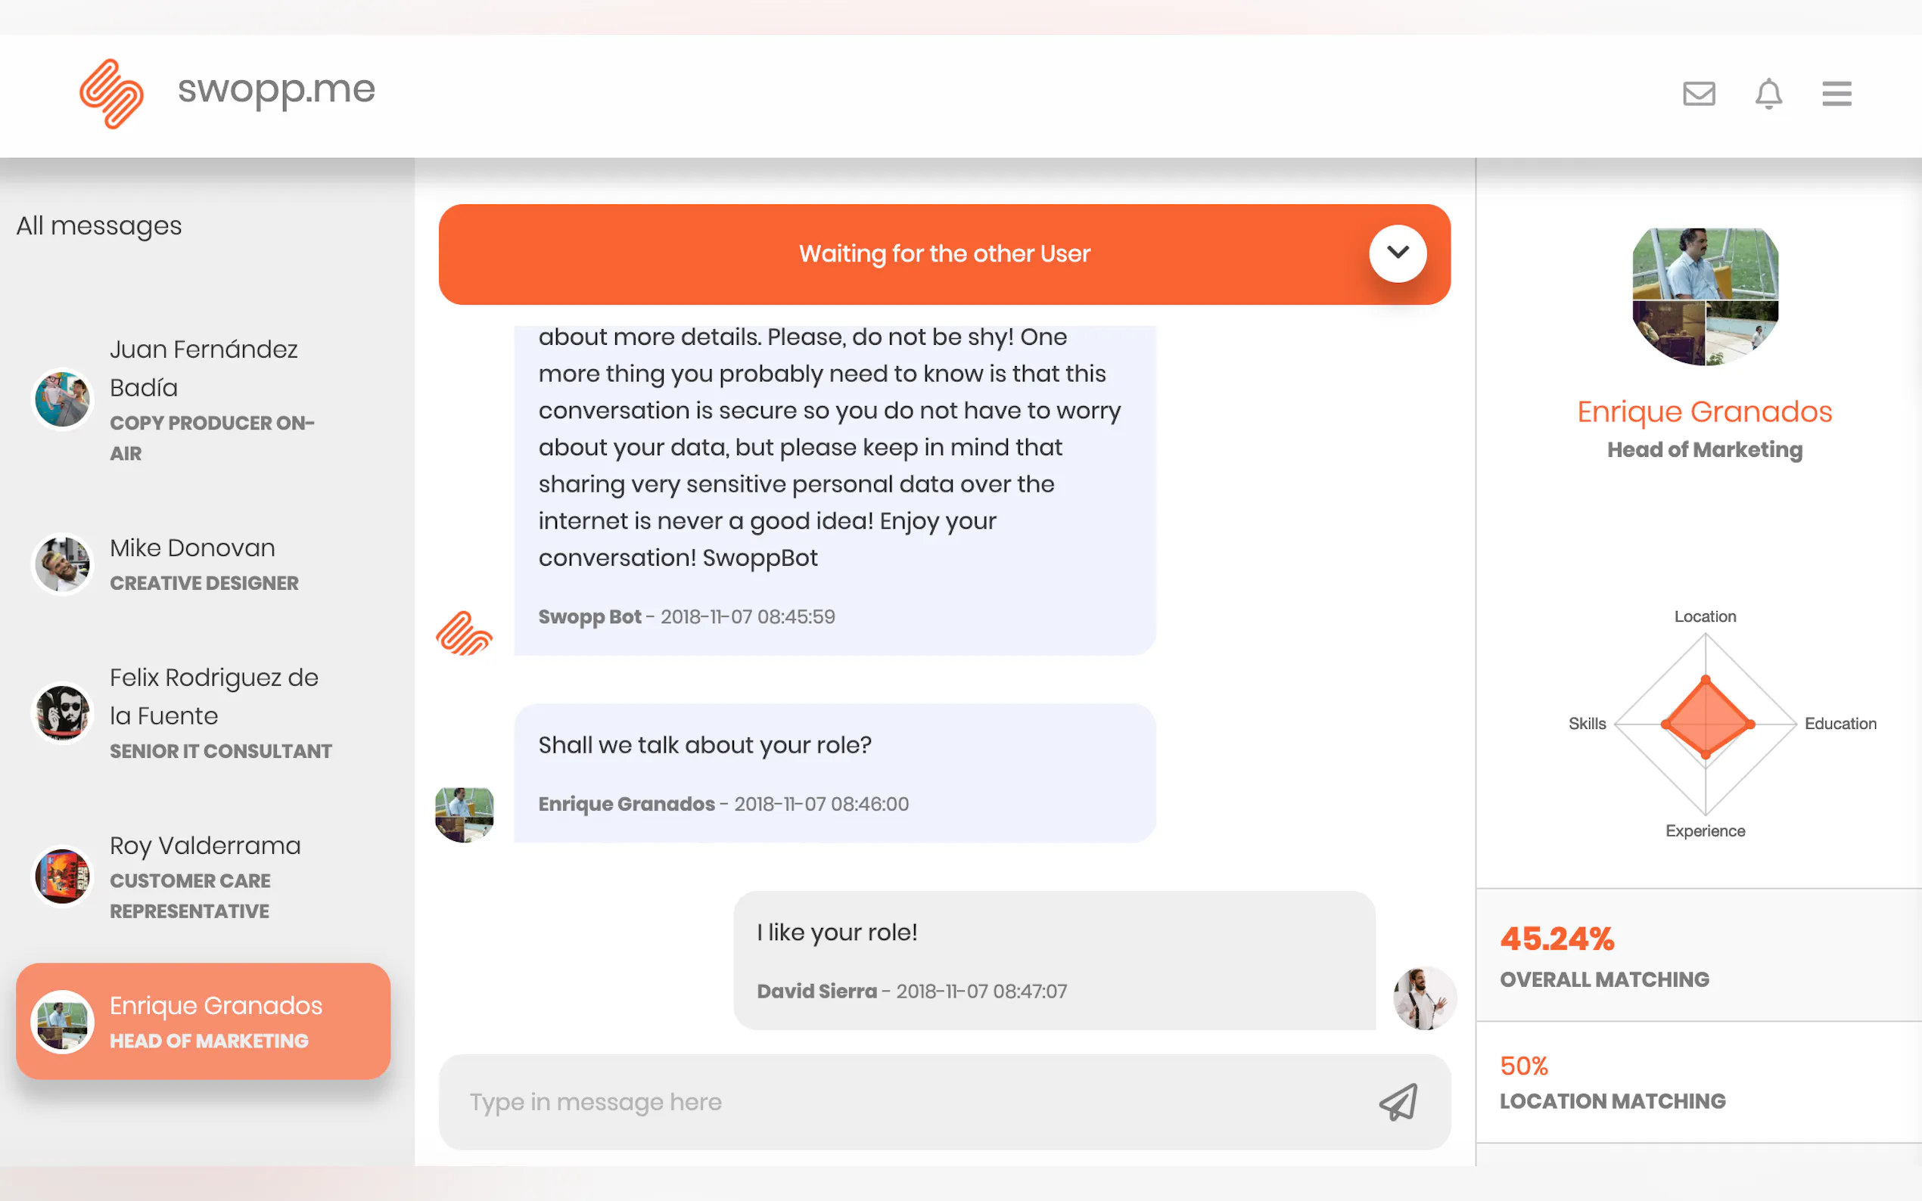Viewport: 1922px width, 1201px height.
Task: Open the hamburger menu
Action: [x=1836, y=94]
